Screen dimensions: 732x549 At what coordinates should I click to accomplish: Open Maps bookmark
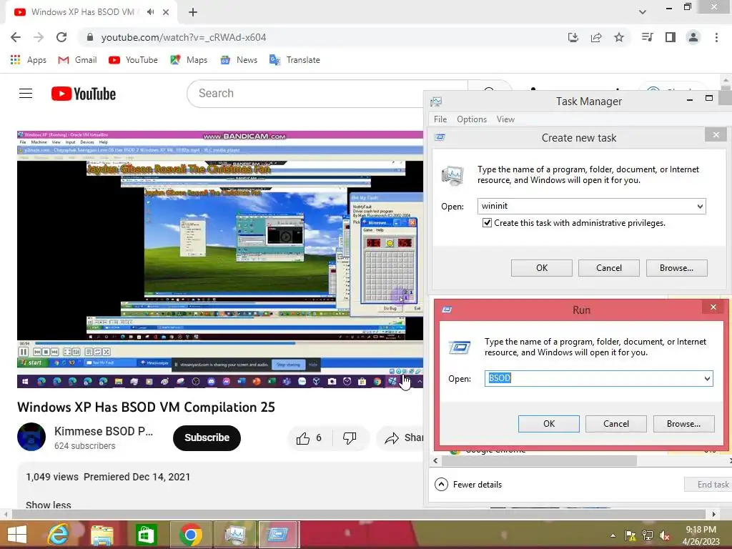tap(189, 60)
